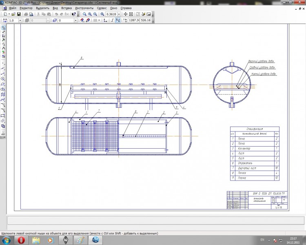Click the context help arrow icon
306x245 pixels.
tap(74, 14)
